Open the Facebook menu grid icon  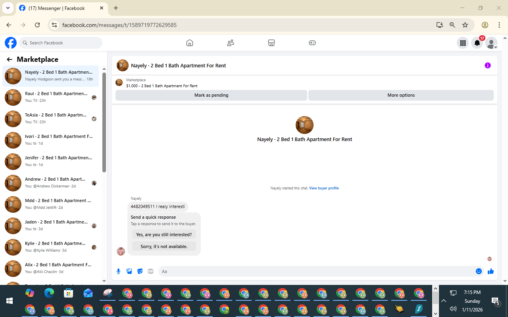pos(463,43)
